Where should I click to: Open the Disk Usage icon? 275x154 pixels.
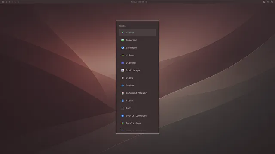[122, 70]
